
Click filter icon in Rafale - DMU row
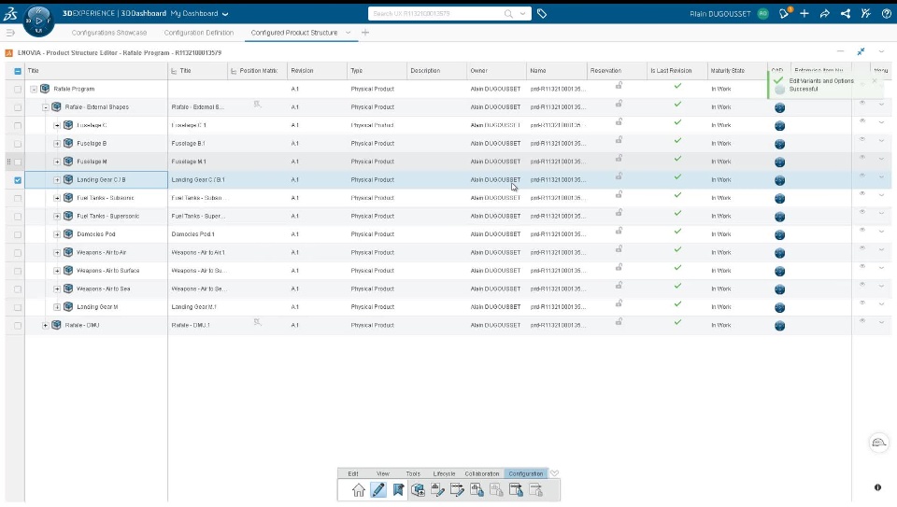258,322
